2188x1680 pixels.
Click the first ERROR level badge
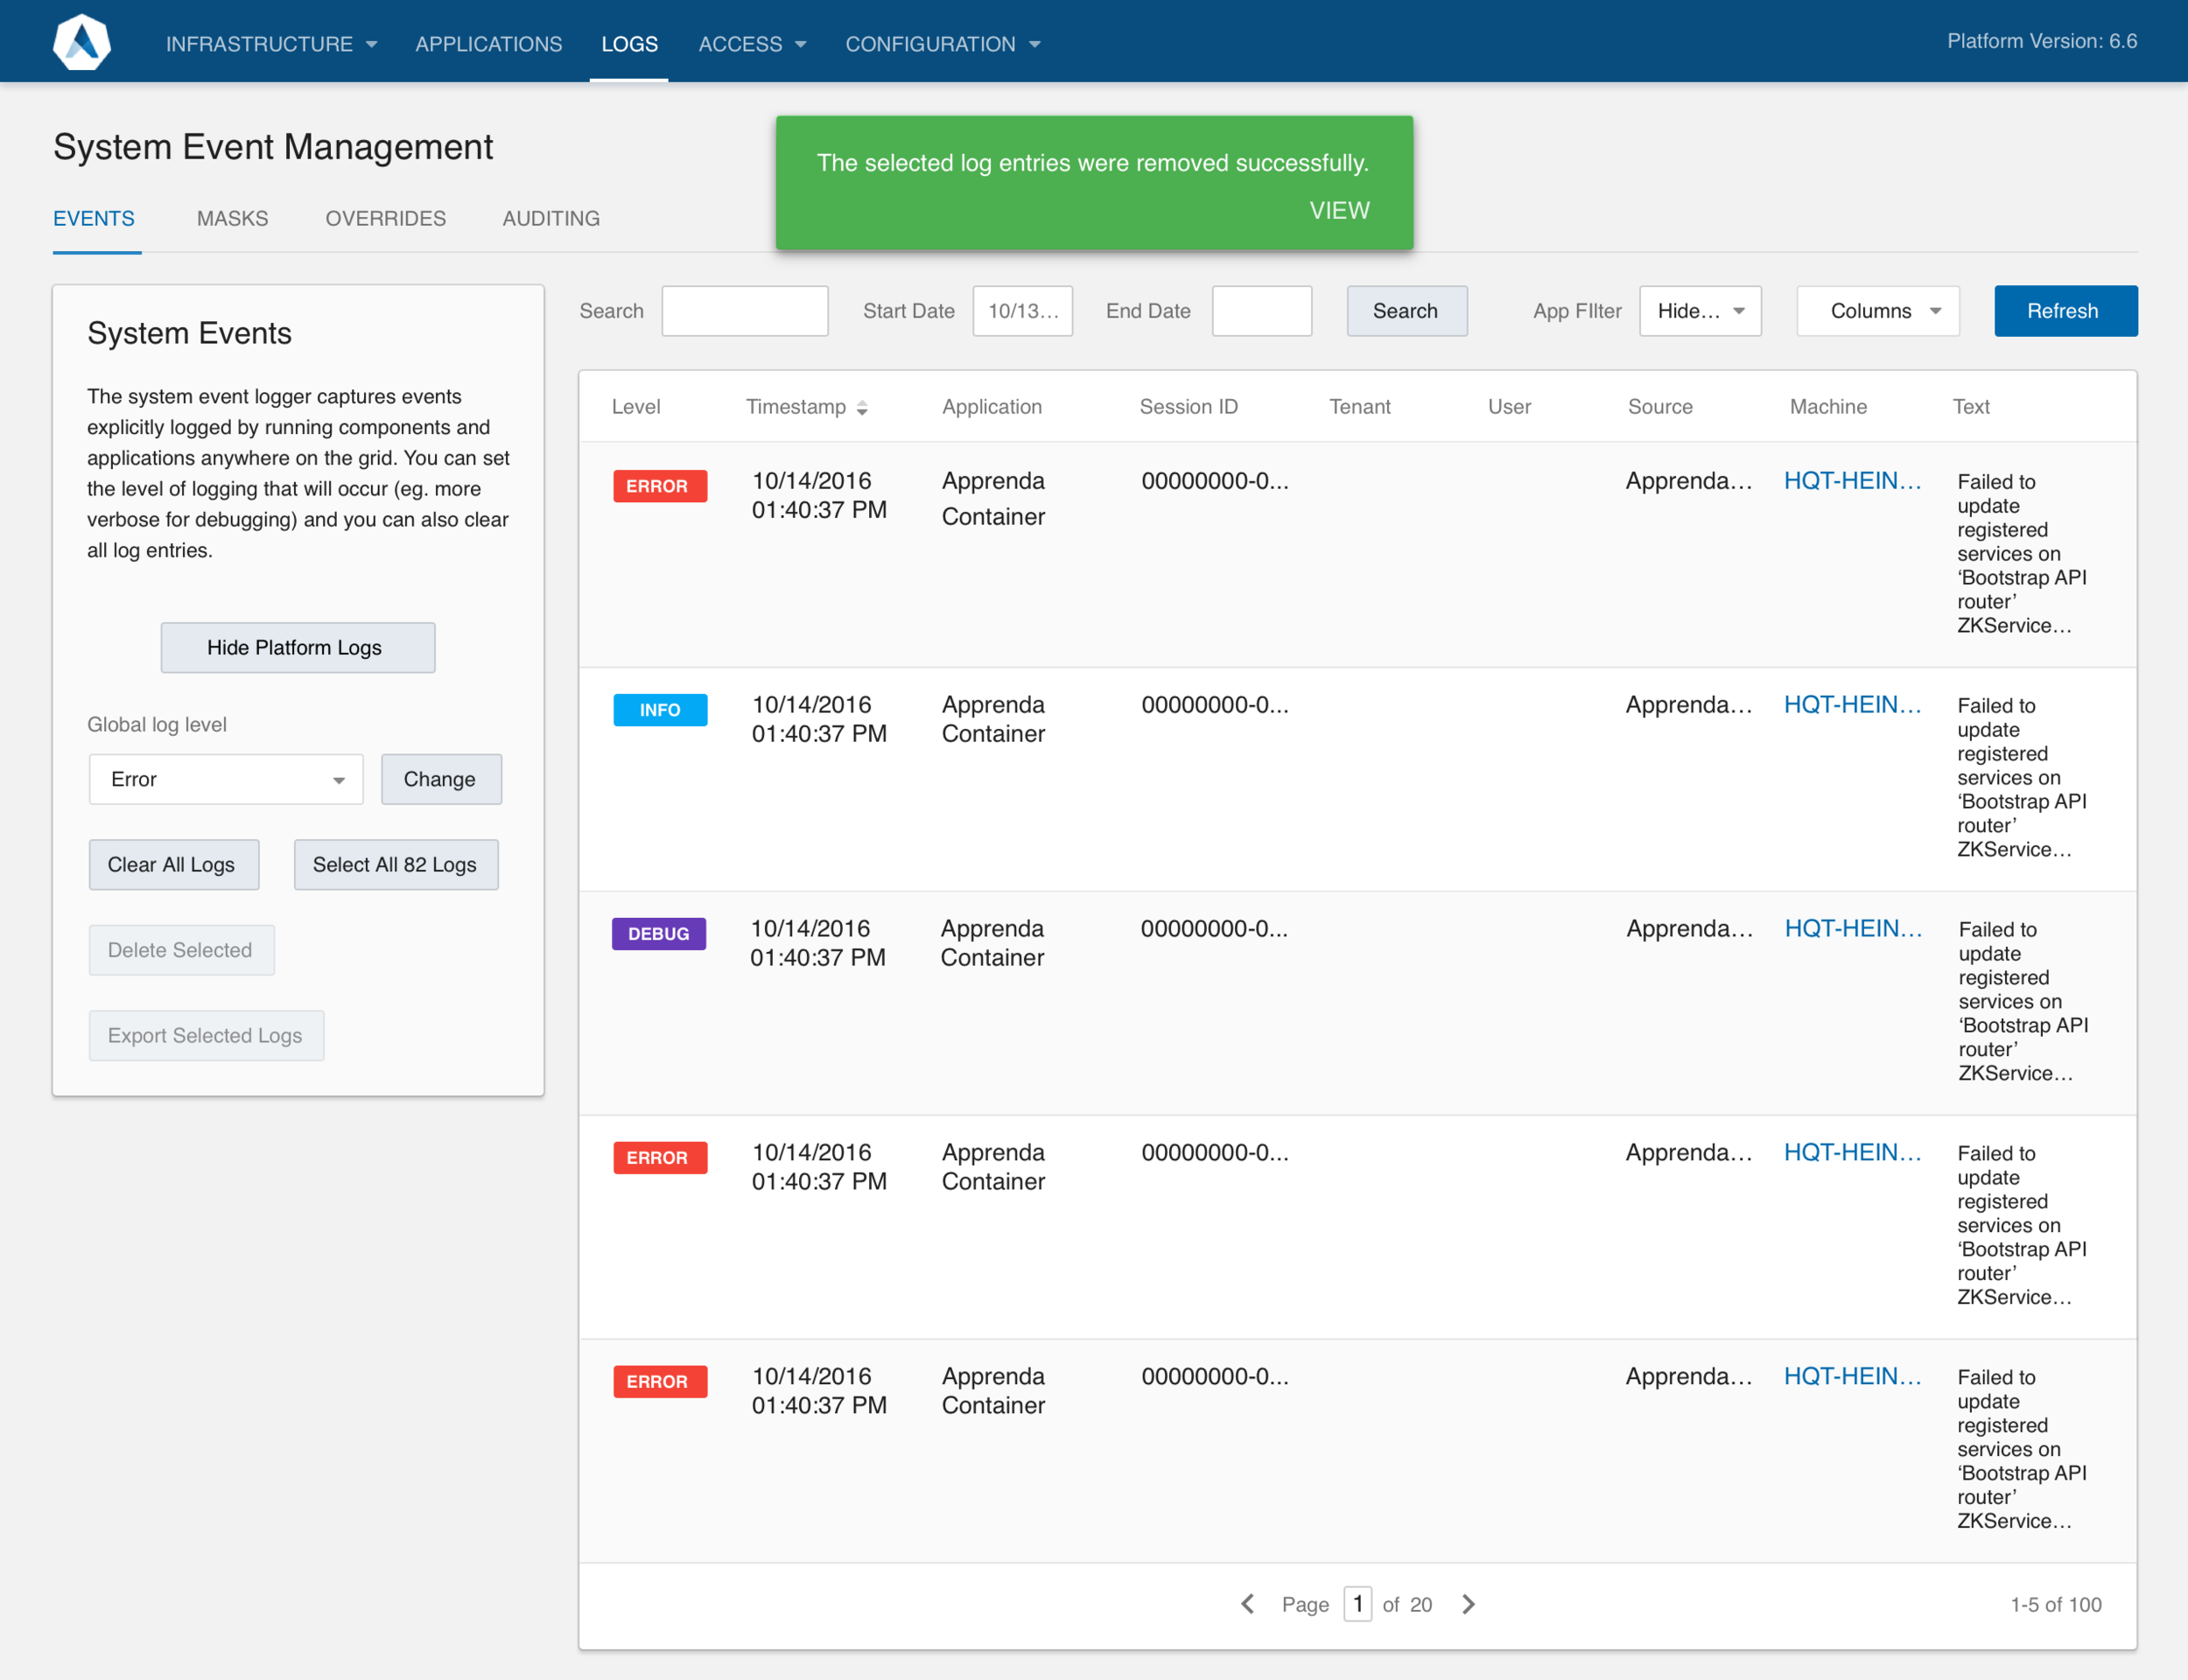pyautogui.click(x=659, y=486)
